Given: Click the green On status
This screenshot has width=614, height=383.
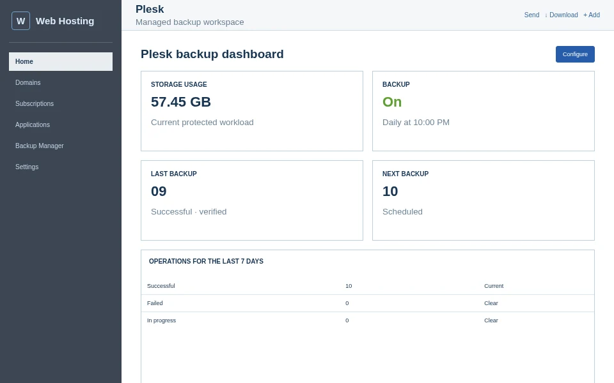Looking at the screenshot, I should tap(392, 102).
